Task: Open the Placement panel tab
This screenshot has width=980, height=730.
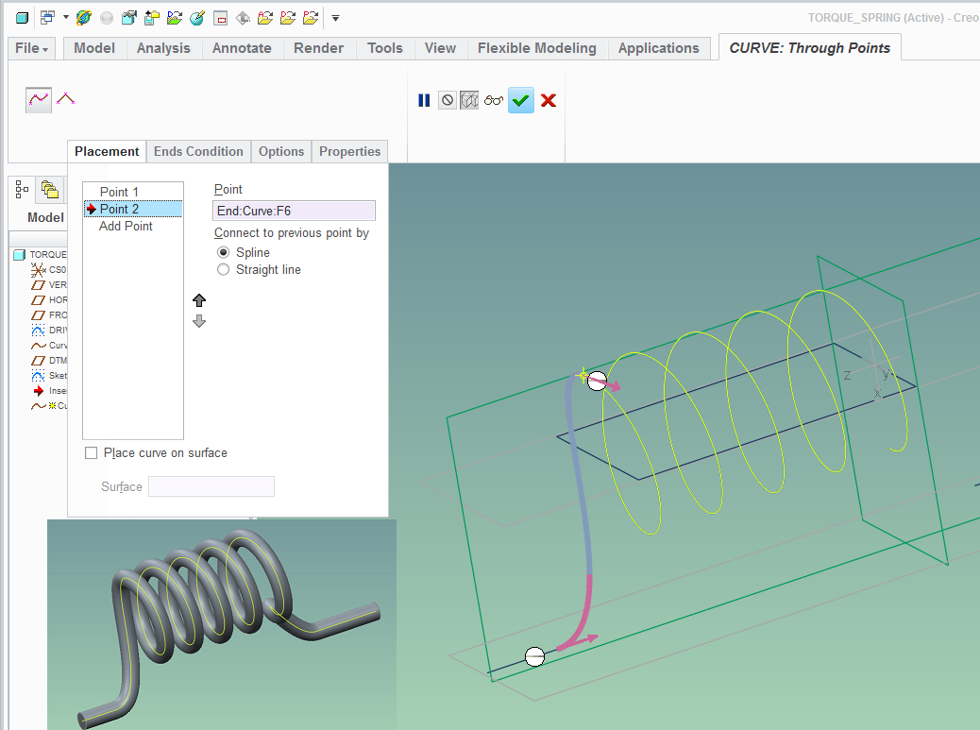Action: click(x=107, y=151)
